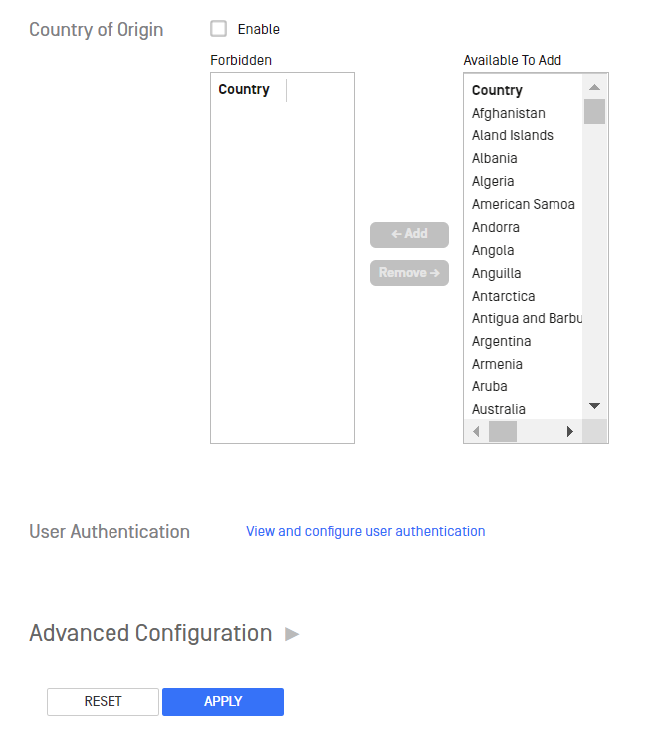Click the Country column header in Forbidden list
The width and height of the screenshot is (665, 747).
pyautogui.click(x=244, y=89)
